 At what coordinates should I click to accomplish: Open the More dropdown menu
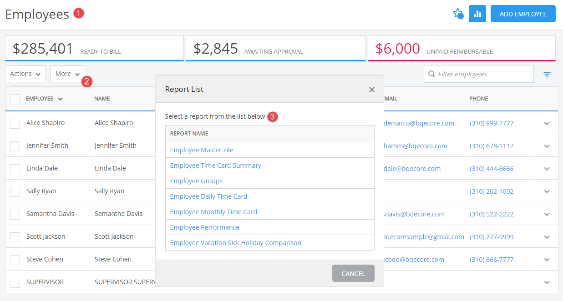coord(68,74)
